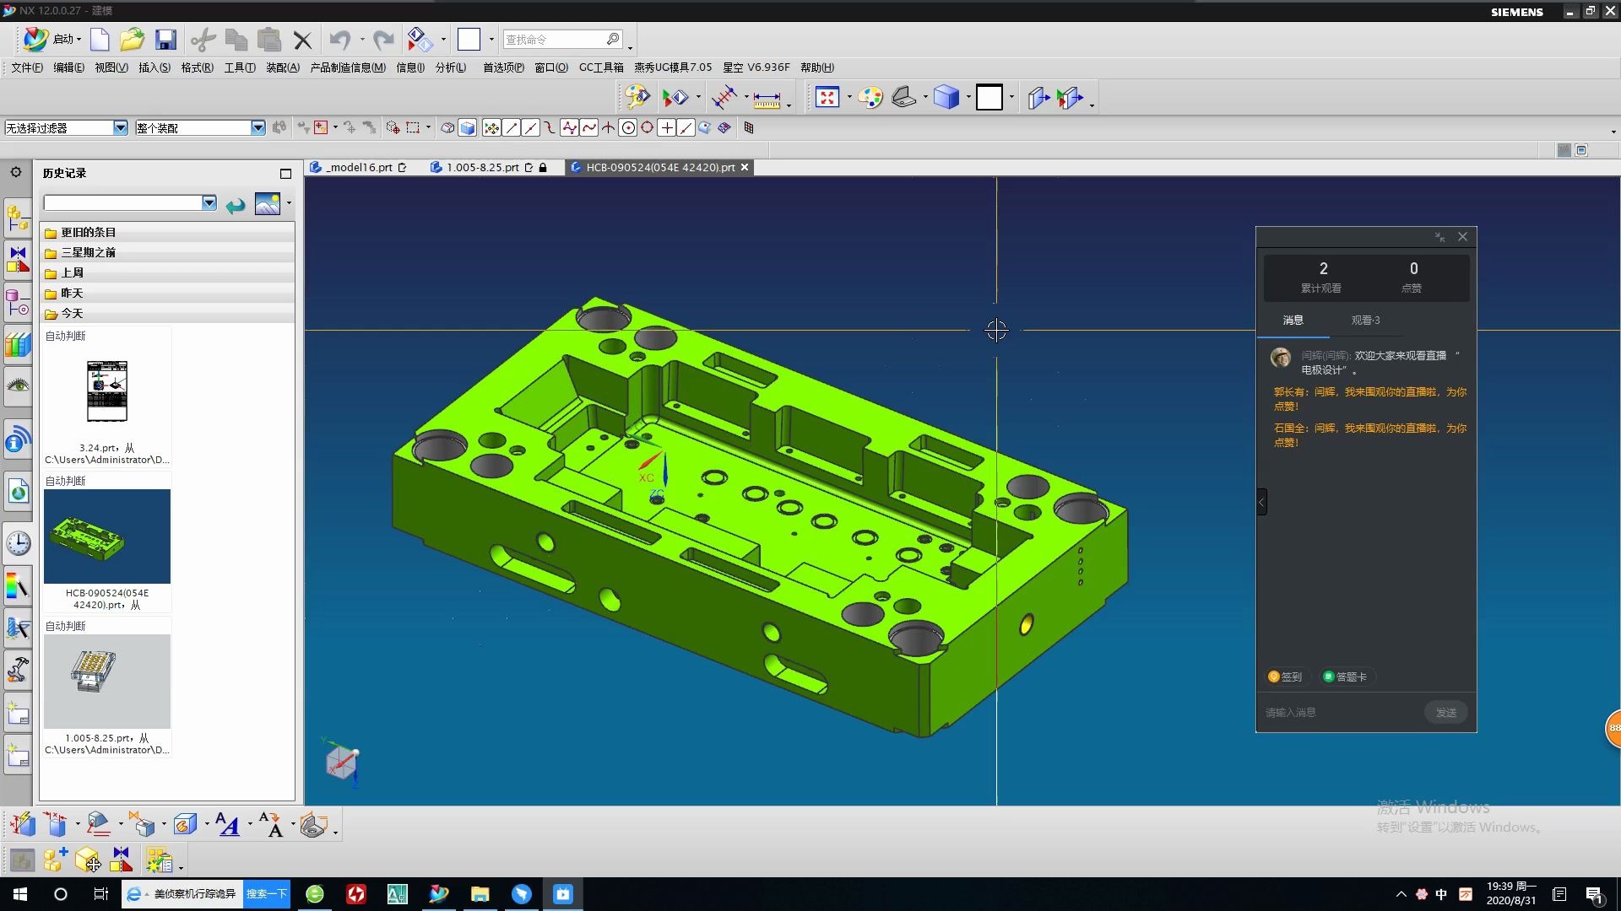Click the Measure distance ruler icon
The image size is (1621, 911).
767,99
